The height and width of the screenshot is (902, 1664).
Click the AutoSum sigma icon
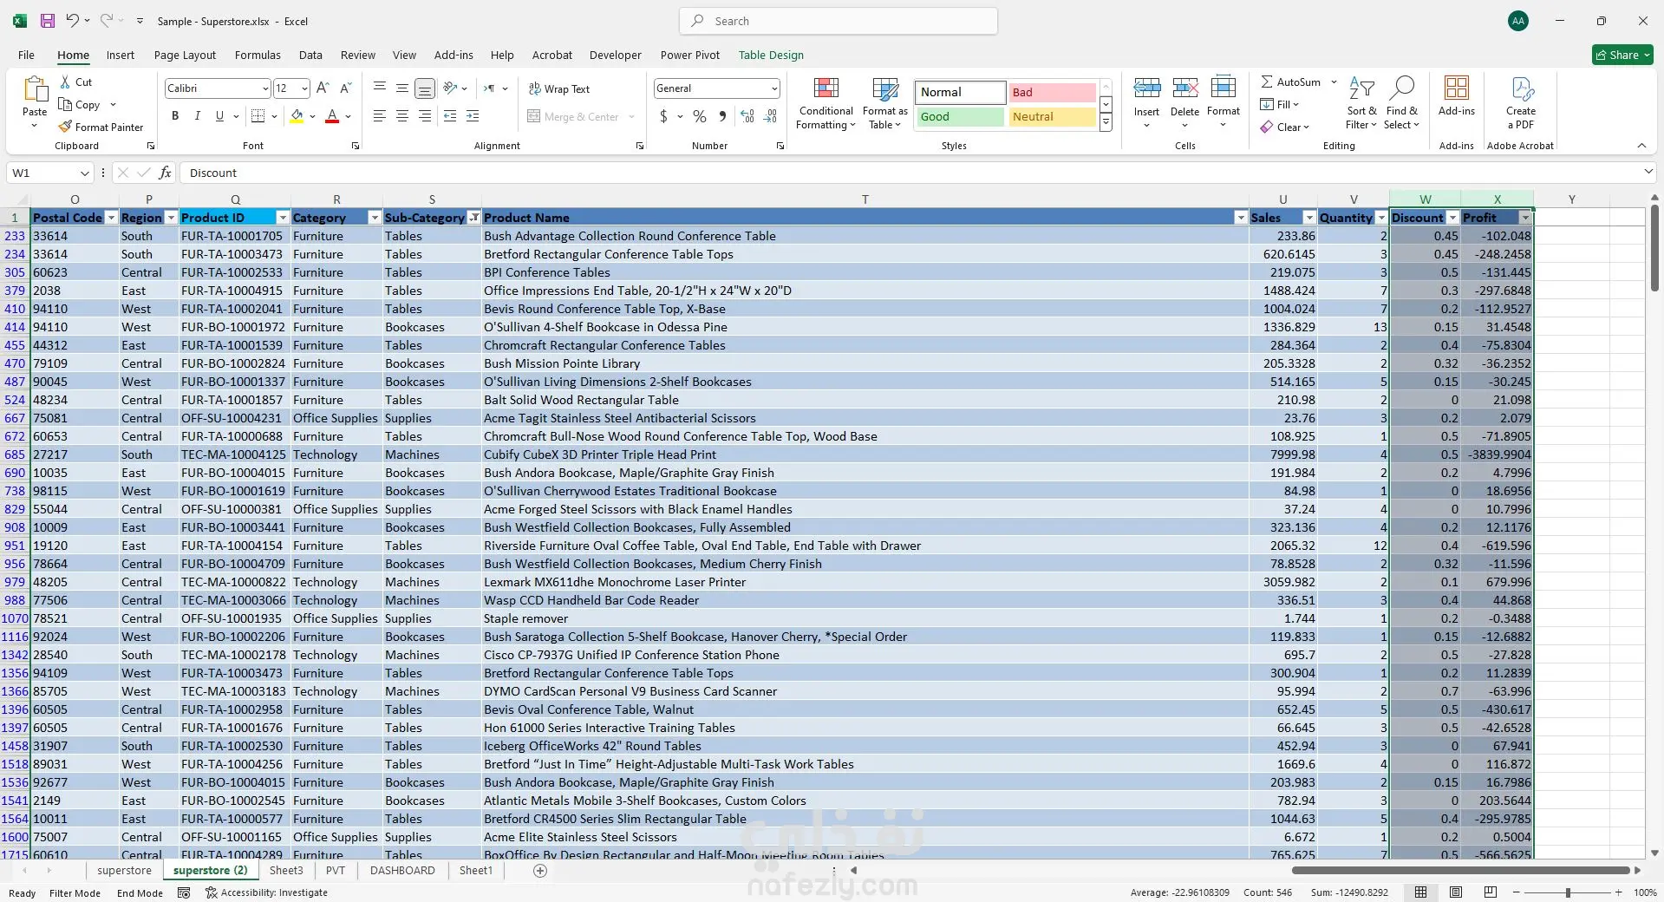click(x=1267, y=82)
